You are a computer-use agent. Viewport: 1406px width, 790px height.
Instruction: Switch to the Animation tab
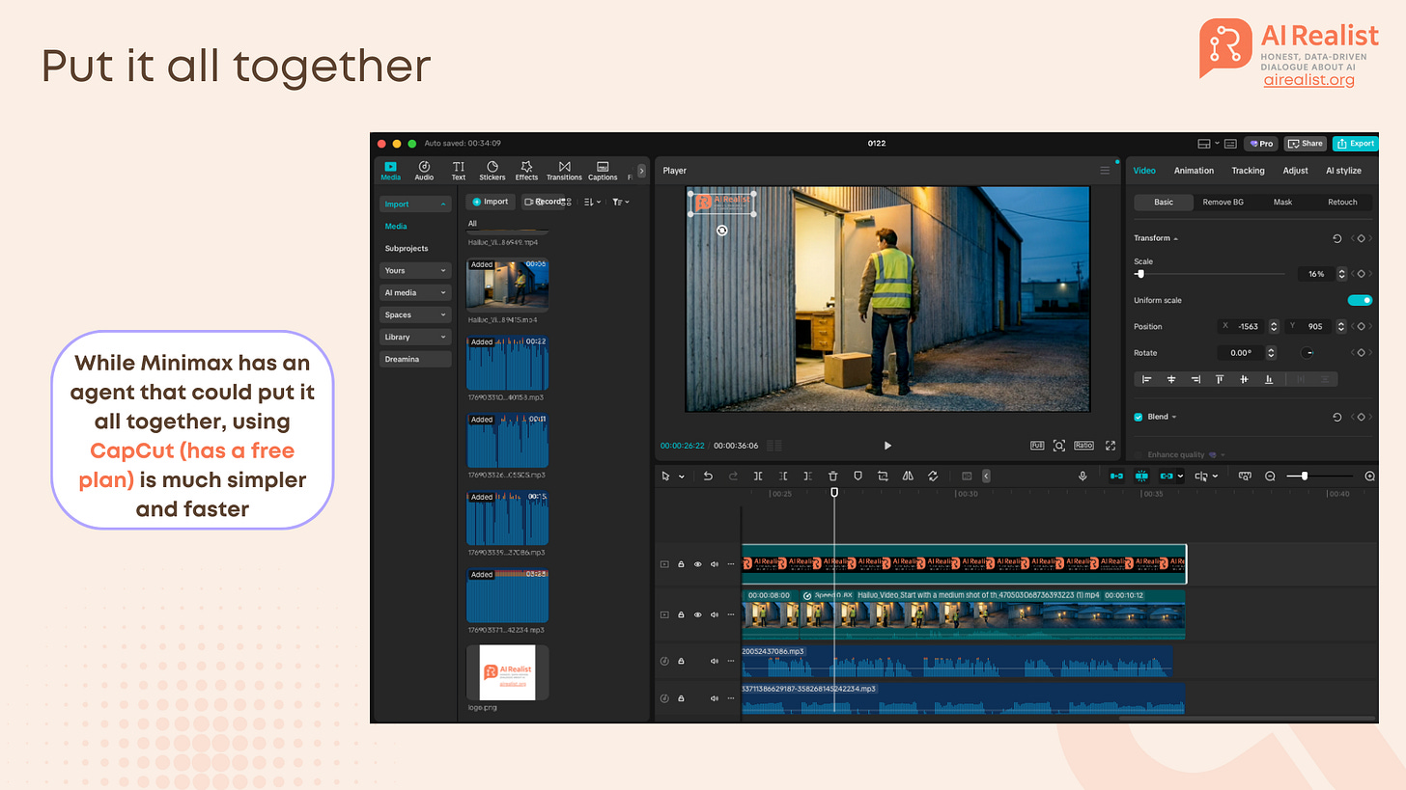(1194, 171)
